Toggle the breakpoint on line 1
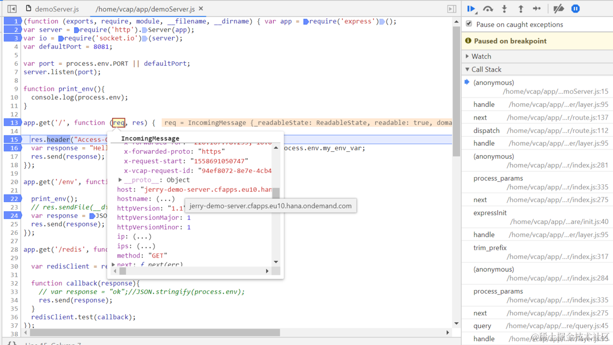This screenshot has width=613, height=345. 13,21
